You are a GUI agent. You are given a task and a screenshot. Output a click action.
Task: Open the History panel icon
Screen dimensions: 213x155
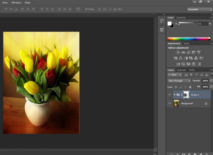tap(162, 21)
